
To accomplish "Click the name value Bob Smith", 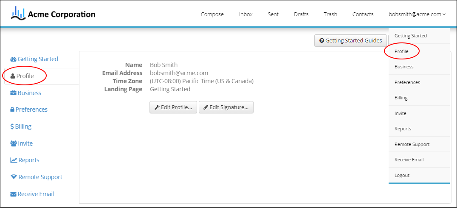I will tap(164, 65).
